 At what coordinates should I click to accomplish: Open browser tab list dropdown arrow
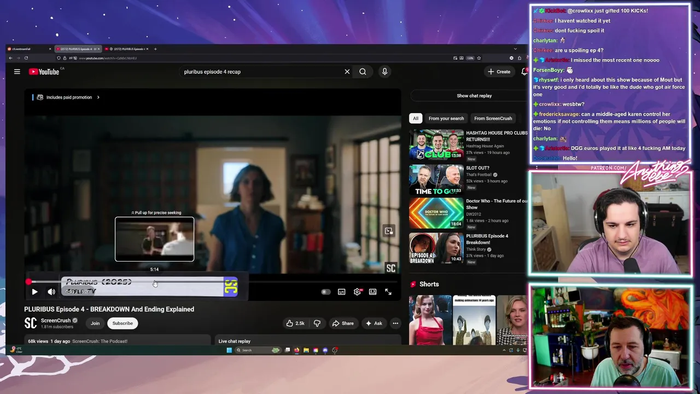pyautogui.click(x=515, y=49)
